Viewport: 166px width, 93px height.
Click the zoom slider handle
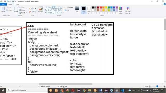[157, 87]
